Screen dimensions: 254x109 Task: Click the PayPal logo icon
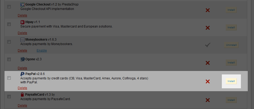click(22, 74)
